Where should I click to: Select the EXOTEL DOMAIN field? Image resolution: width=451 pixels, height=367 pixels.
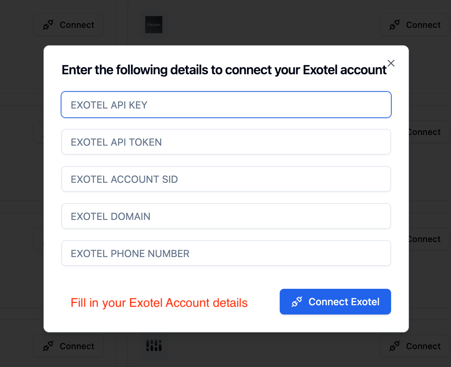tap(226, 216)
